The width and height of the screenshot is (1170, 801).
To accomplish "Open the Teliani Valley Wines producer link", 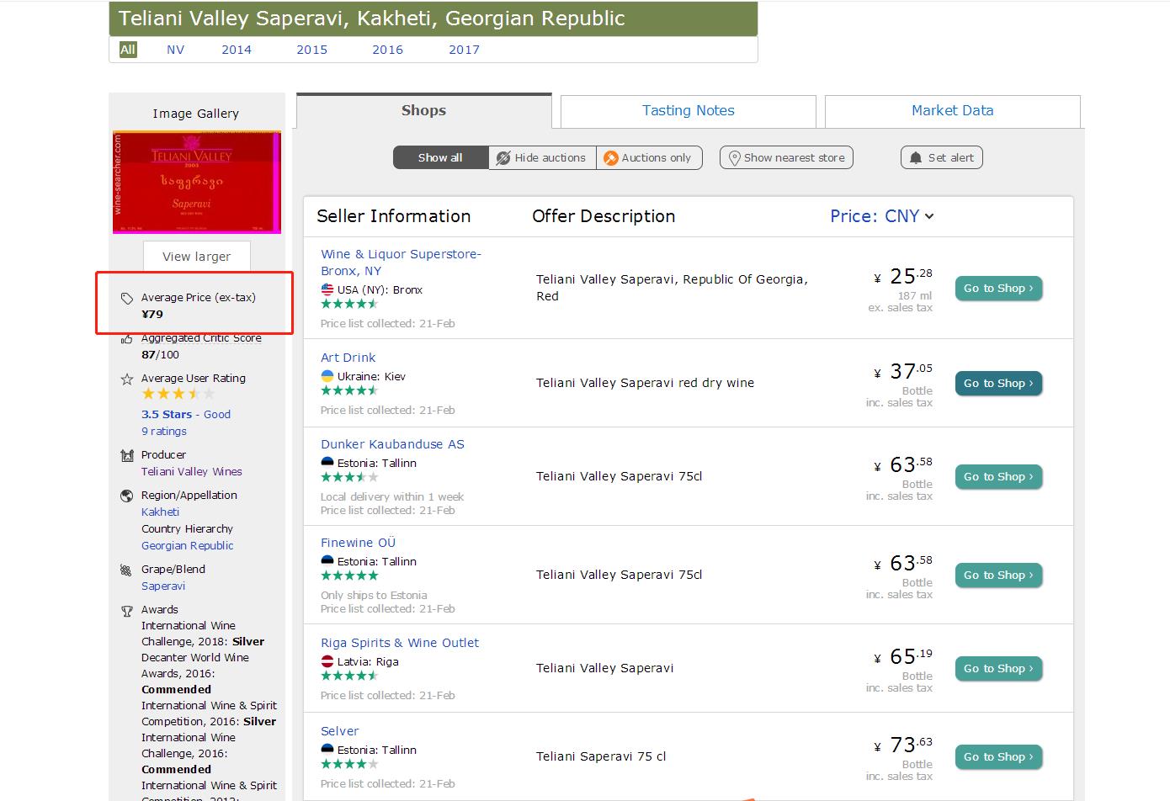I will click(192, 472).
